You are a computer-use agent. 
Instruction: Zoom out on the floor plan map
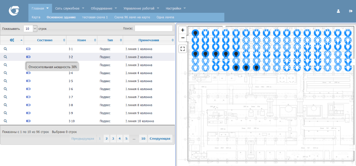tap(183, 38)
